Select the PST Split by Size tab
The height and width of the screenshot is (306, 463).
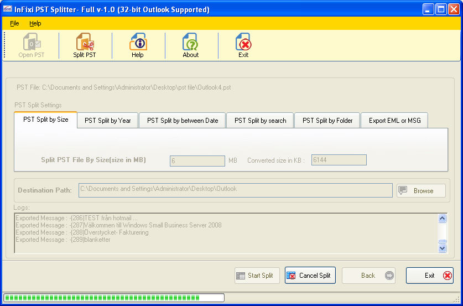point(46,120)
